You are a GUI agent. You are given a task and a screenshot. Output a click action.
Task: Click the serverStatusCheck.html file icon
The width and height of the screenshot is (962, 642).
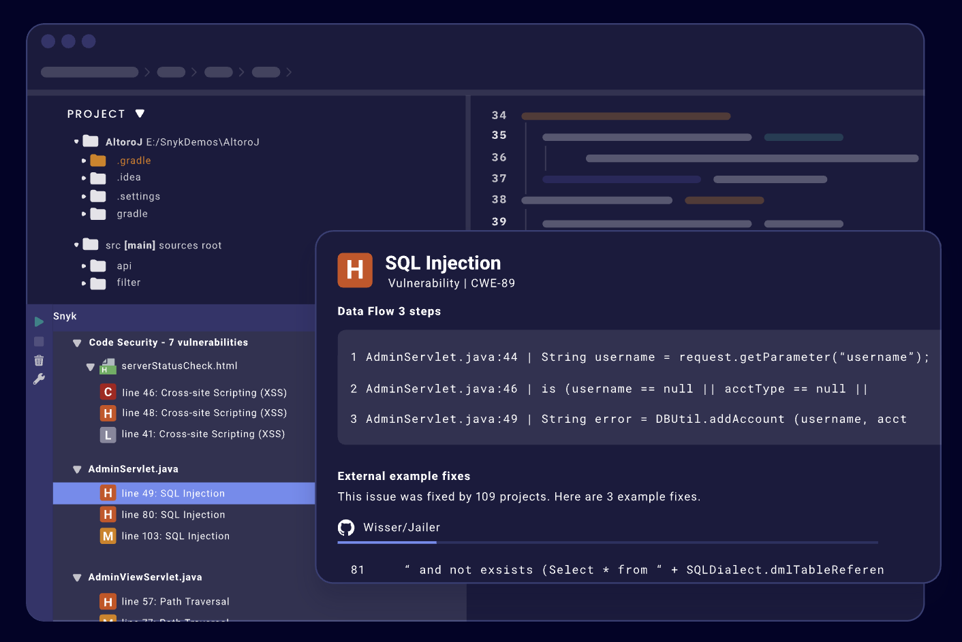tap(108, 366)
